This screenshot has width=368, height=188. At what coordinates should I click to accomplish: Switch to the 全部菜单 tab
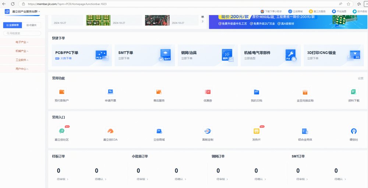click(13, 25)
